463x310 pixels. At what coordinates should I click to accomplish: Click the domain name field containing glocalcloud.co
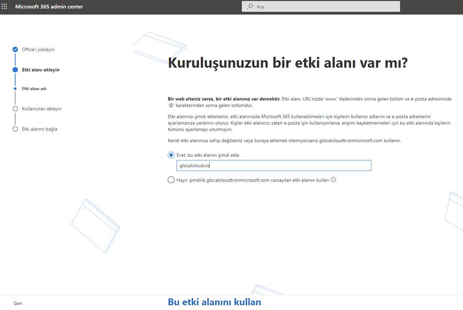pos(274,165)
